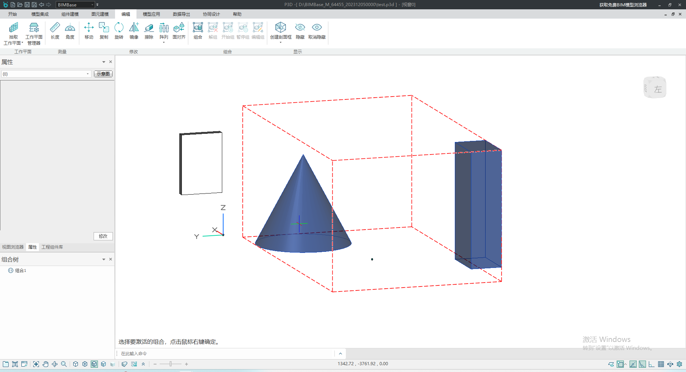Viewport: 686px width, 372px height.
Task: Click the 隐藏 (Hide) eye icon
Action: coord(300,30)
